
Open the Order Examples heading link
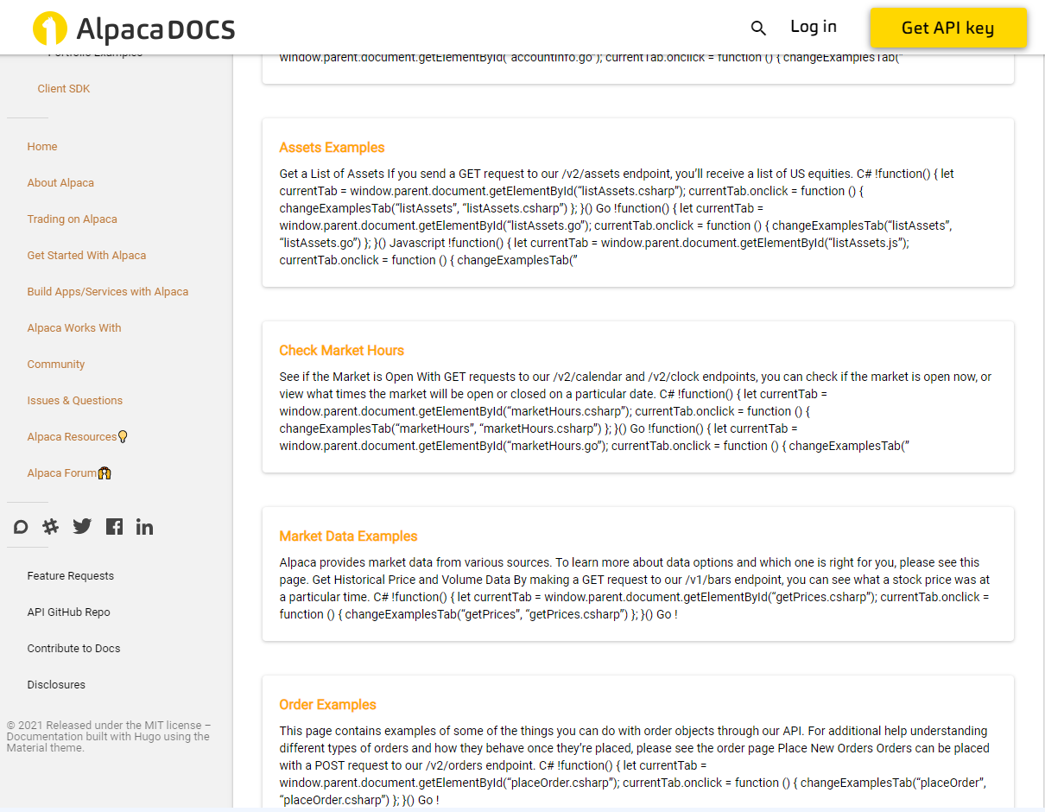pos(327,705)
